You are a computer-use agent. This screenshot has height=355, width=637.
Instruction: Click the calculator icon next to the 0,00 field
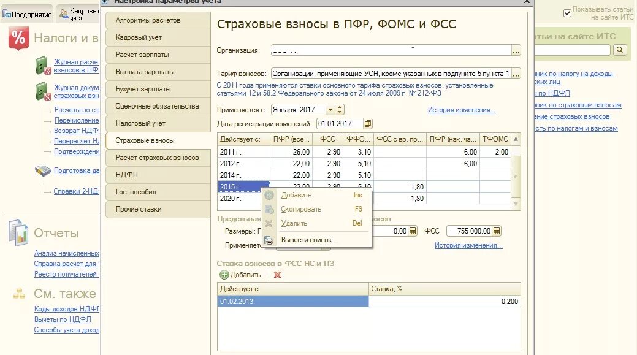pos(413,231)
